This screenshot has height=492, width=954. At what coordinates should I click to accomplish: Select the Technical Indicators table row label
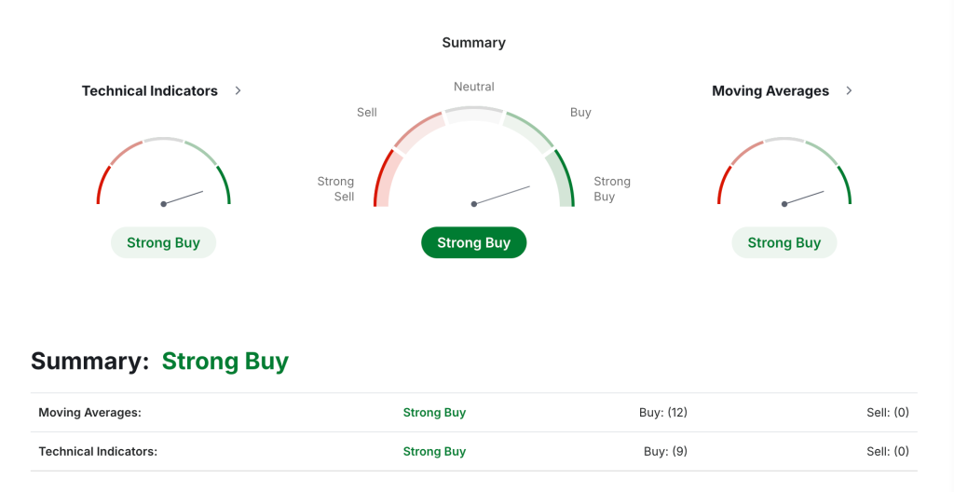pyautogui.click(x=98, y=451)
